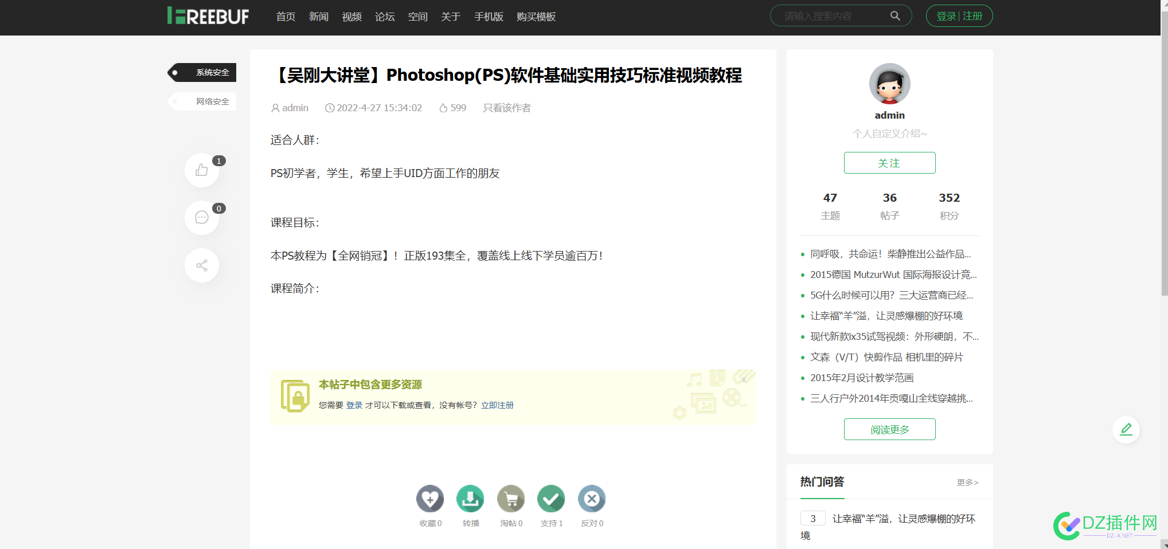Screen dimensions: 1168x549
Task: Click 登录 link in resource notice
Action: coord(354,405)
